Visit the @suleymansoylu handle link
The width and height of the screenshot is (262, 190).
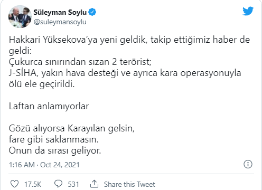coord(60,22)
